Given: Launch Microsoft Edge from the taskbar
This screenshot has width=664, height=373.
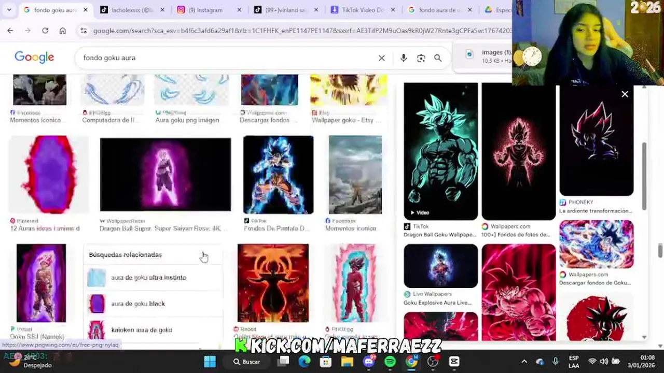Looking at the screenshot, I should pos(305,362).
